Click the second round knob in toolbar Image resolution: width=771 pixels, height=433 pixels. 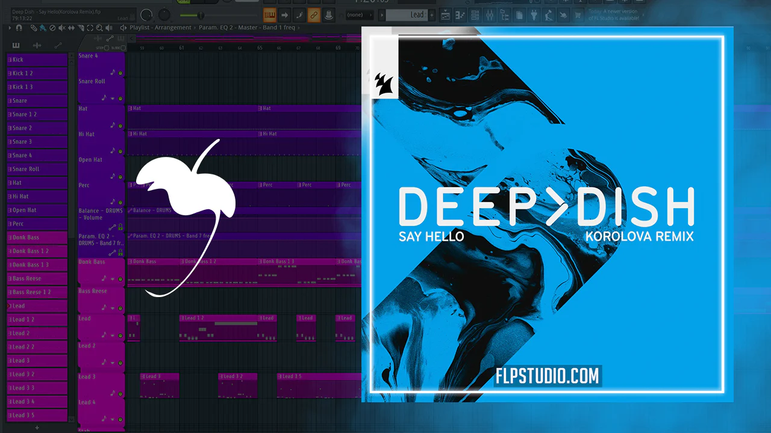[163, 14]
